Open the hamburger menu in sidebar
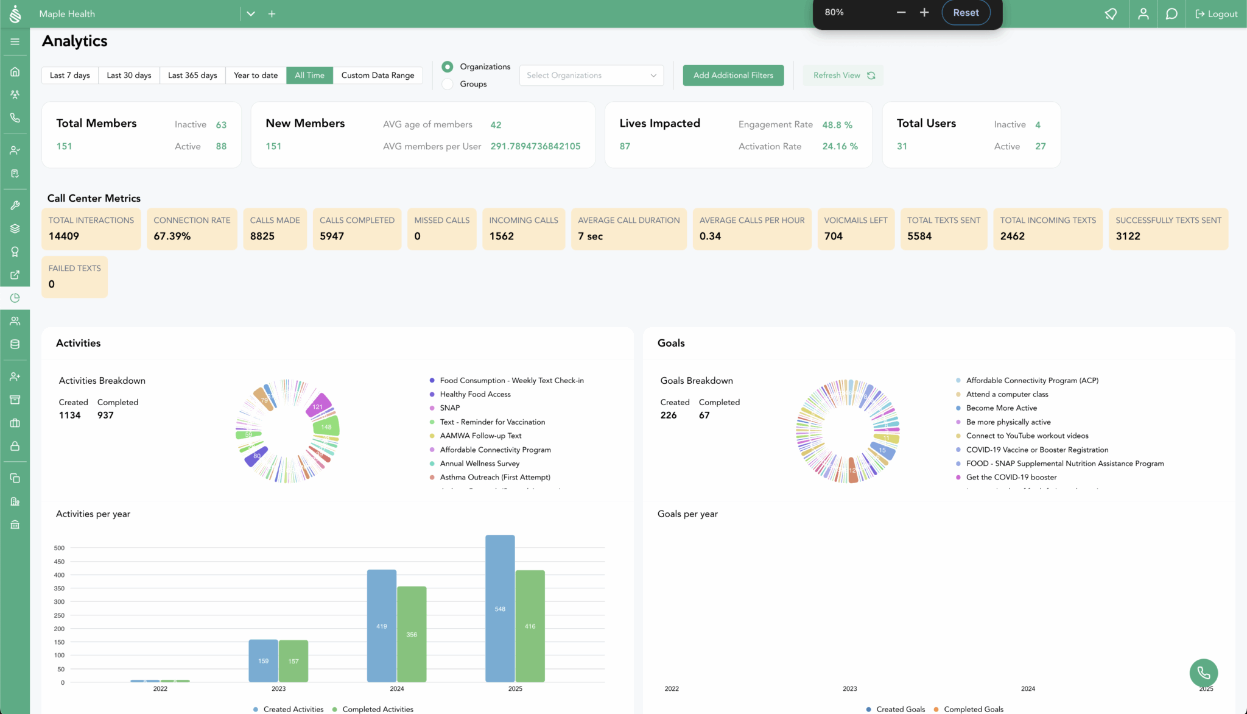Image resolution: width=1247 pixels, height=714 pixels. pos(15,41)
